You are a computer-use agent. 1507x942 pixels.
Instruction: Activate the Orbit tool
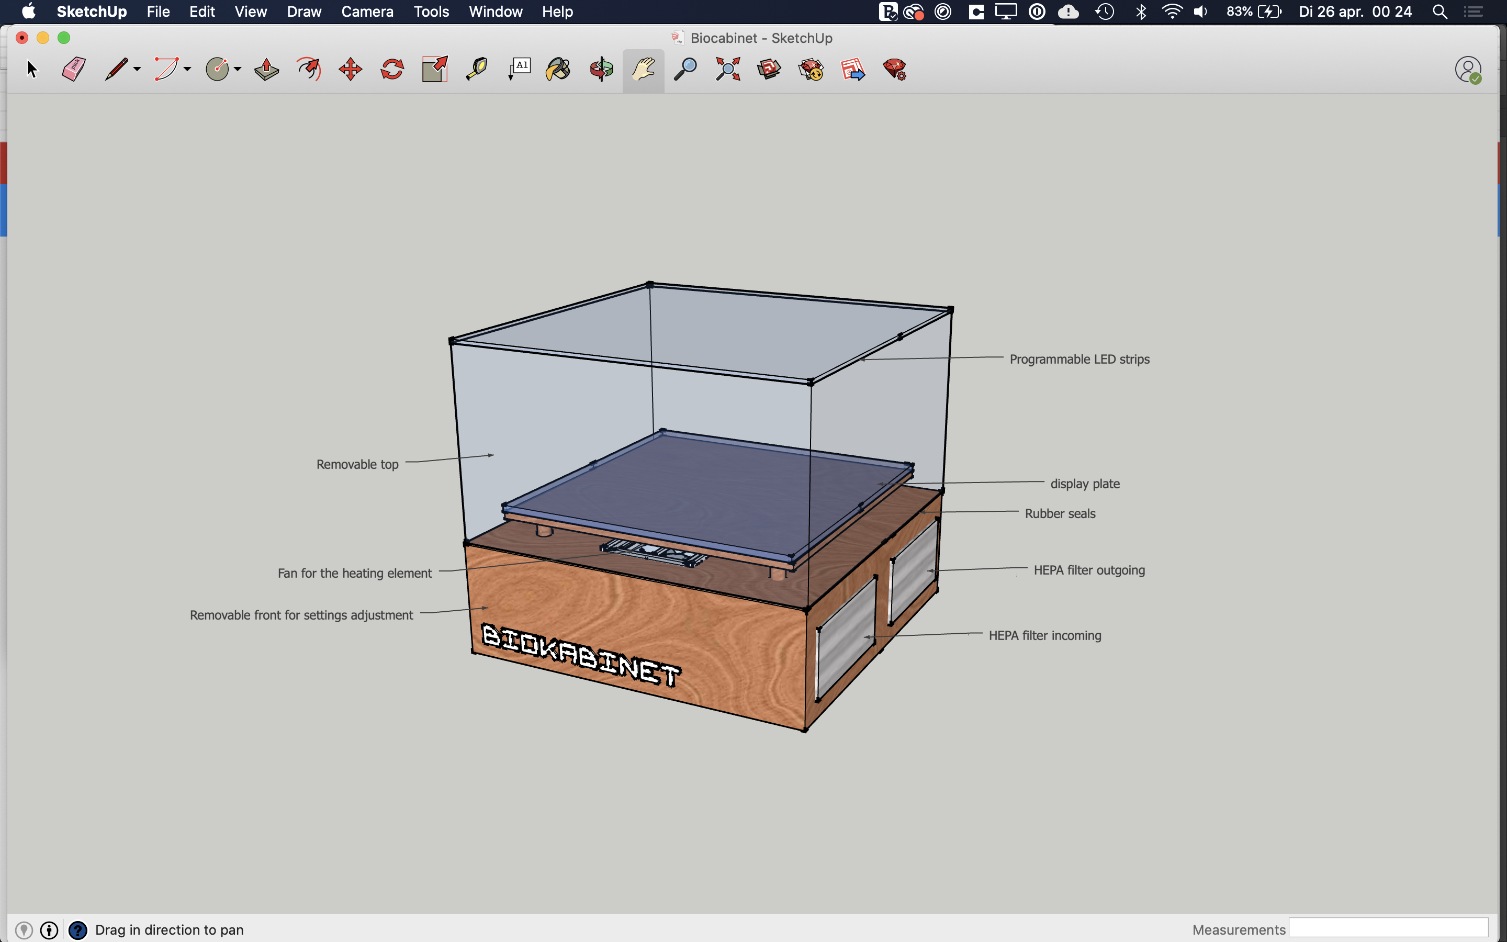click(x=602, y=69)
